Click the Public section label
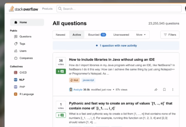Viewport: 186px width, 127px height. 13,31
